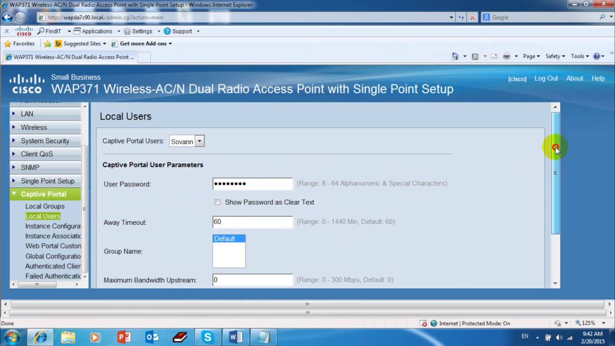The width and height of the screenshot is (615, 346).
Task: Open a new blank browser tab
Action: tap(144, 57)
